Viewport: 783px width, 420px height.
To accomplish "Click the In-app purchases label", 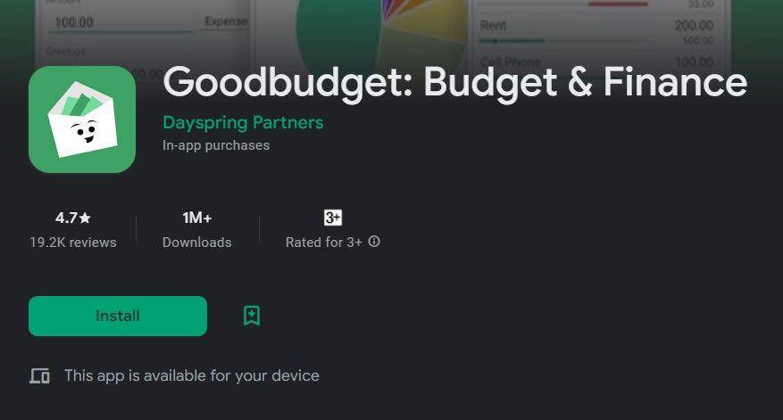I will tap(216, 145).
